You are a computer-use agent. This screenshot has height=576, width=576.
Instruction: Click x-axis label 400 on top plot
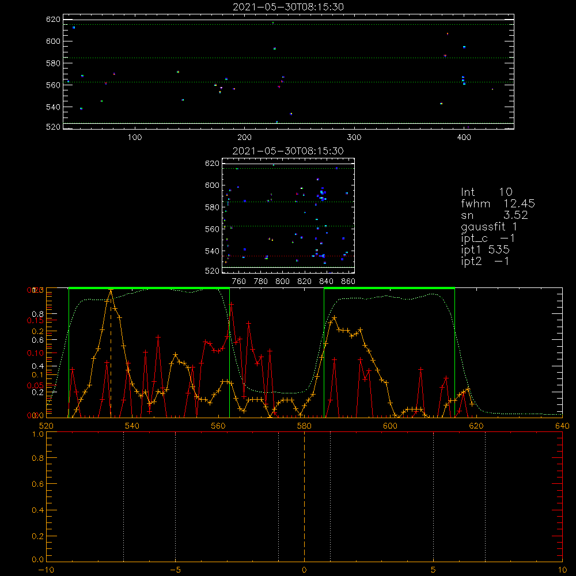tap(464, 138)
